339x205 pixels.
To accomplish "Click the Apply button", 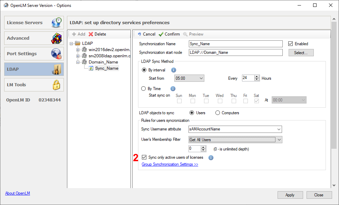I will (290, 195).
